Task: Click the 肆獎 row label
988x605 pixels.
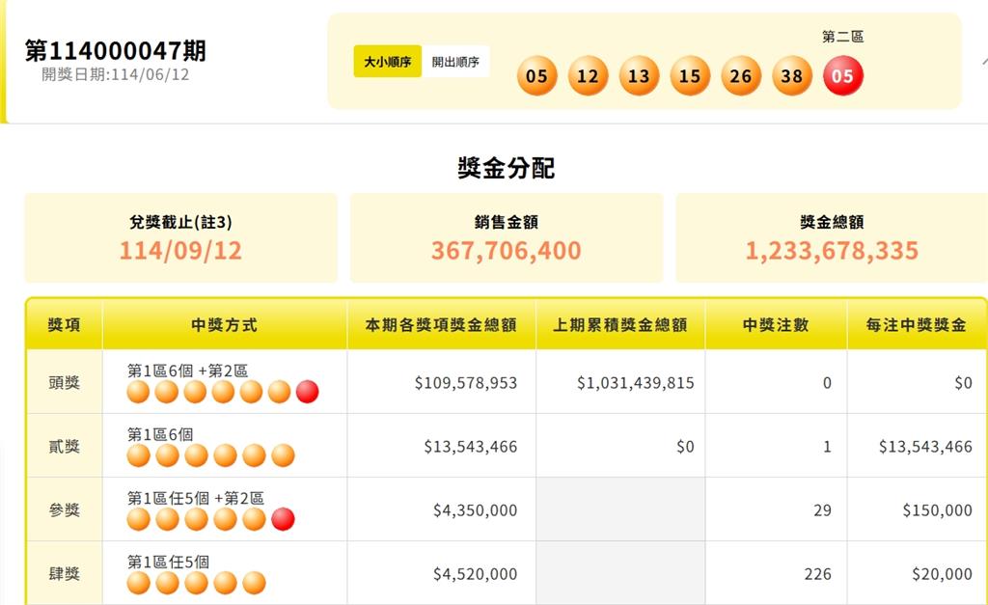Action: [65, 574]
